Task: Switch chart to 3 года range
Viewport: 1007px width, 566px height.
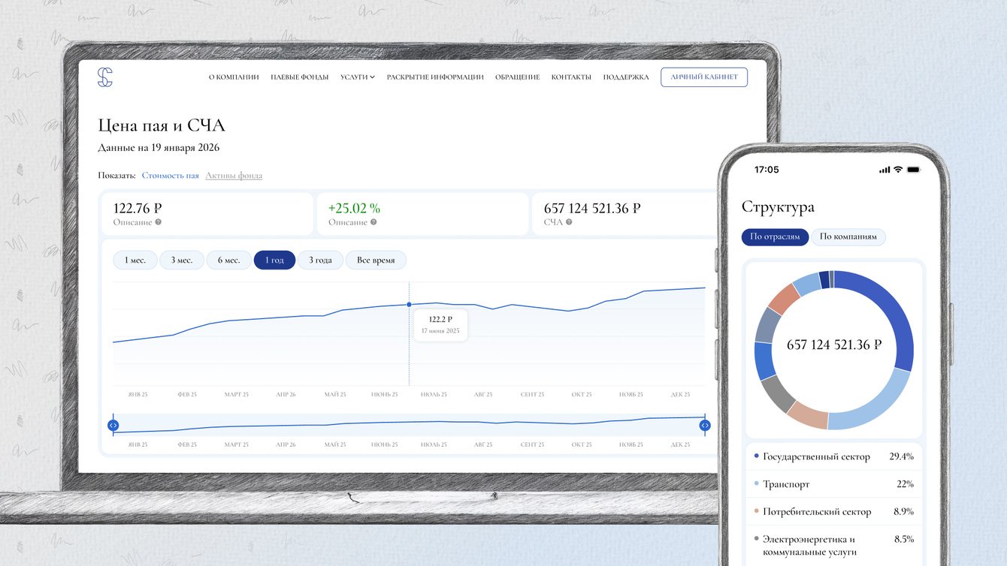Action: [x=320, y=260]
